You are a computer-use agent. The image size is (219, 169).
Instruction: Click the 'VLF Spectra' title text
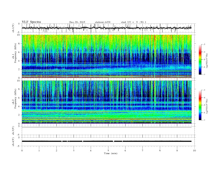[31, 22]
